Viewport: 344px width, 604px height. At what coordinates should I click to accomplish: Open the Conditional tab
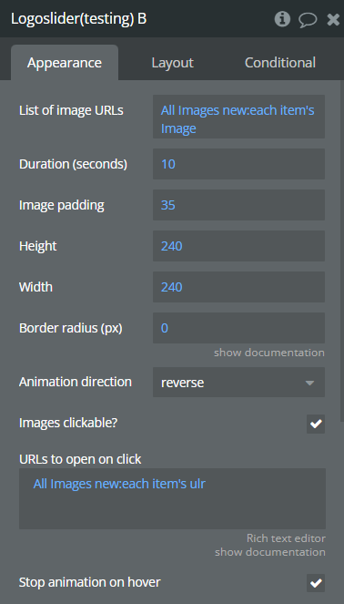point(280,63)
